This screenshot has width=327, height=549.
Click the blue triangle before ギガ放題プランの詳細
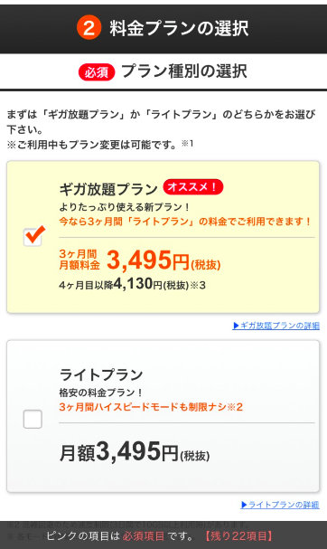pos(236,326)
